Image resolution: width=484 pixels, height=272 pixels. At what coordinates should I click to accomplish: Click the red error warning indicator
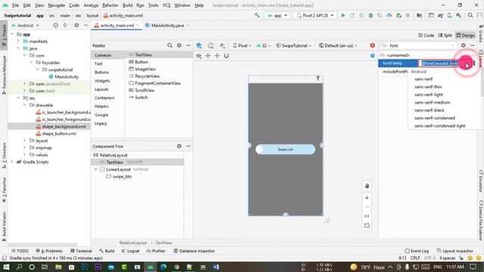tap(373, 45)
